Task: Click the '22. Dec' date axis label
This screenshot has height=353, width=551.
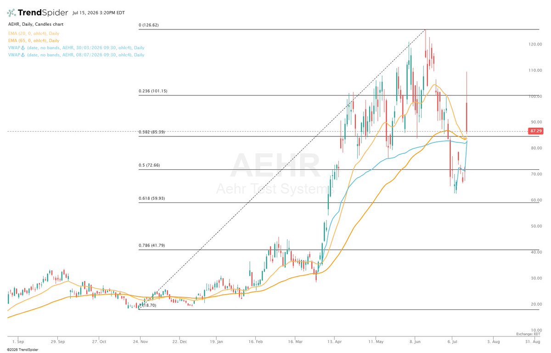Action: [180, 342]
